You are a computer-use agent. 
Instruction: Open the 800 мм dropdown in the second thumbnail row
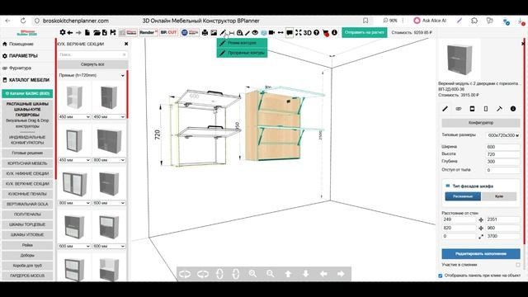click(109, 160)
